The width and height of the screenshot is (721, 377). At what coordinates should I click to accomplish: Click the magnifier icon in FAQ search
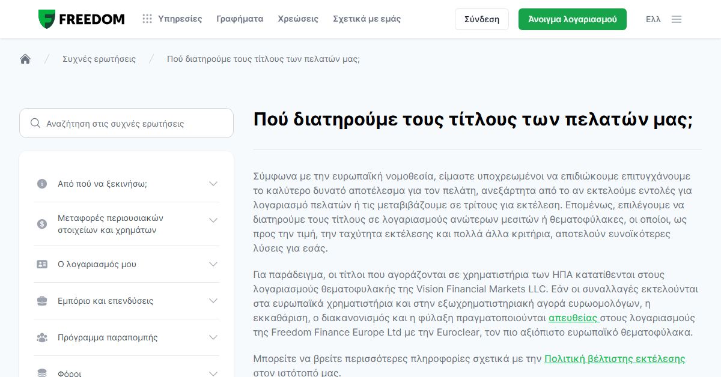pos(35,123)
